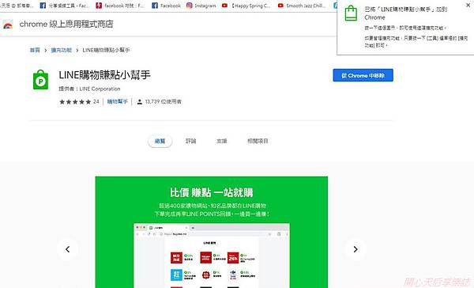Click the 13,739 users count text
Viewport: 474px width, 288px height.
point(164,102)
